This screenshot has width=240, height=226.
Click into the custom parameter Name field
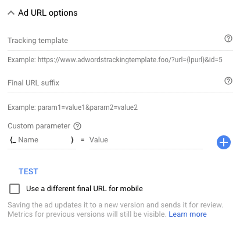(x=44, y=140)
